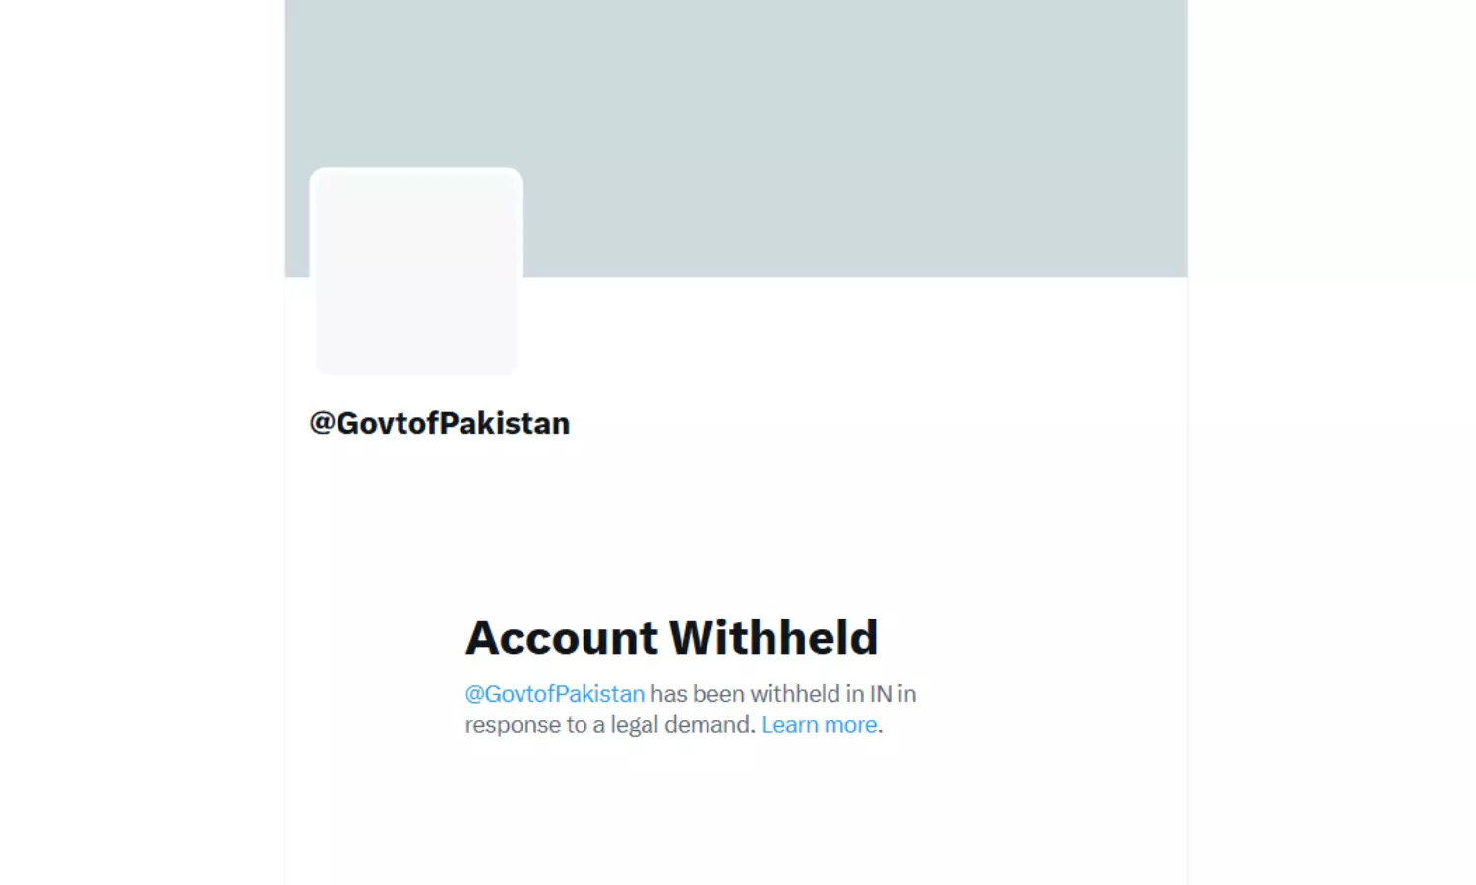1476x885 pixels.
Task: Click the blank profile avatar placeholder
Action: (415, 270)
